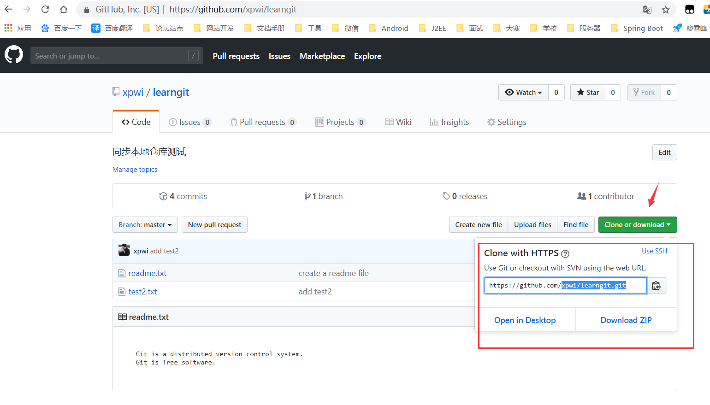Open the 文档手册 bookmark folder
This screenshot has width=710, height=405.
(x=265, y=28)
